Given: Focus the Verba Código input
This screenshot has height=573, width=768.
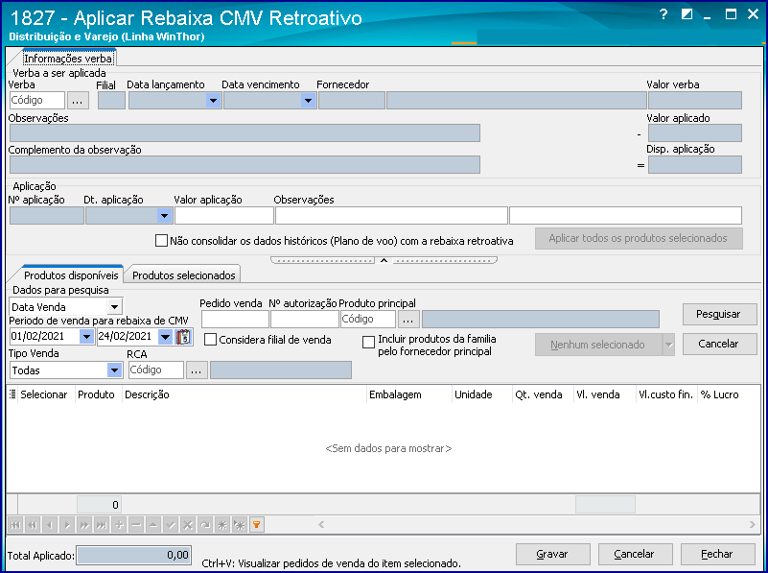Looking at the screenshot, I should [37, 101].
